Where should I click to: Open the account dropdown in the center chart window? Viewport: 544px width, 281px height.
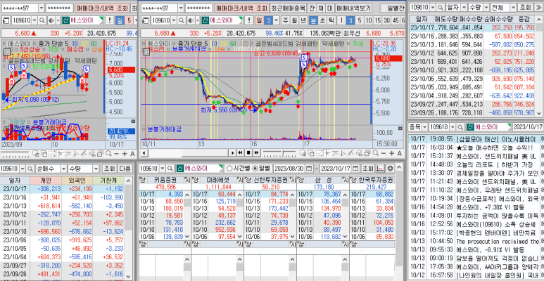pos(181,8)
